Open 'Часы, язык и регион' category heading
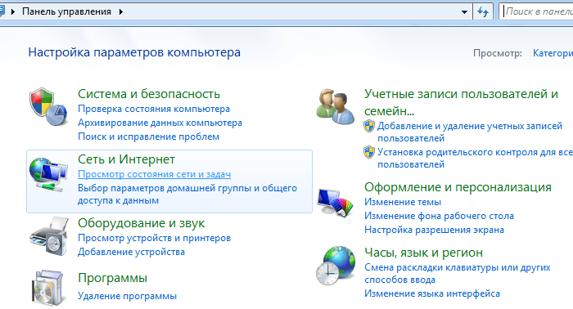573x309 pixels. [423, 253]
